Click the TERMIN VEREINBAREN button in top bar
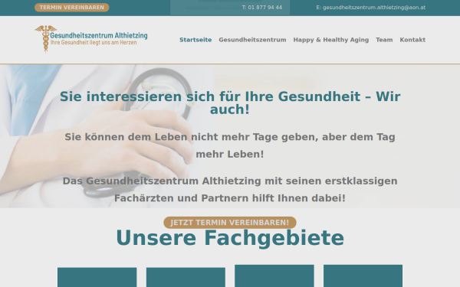 coord(72,8)
